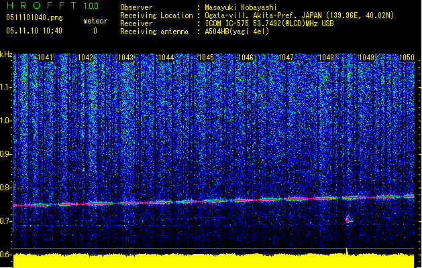Screen dimensions: 422x268
Task: Click the 0.9 kHz axis tick label
Action: coord(6,154)
